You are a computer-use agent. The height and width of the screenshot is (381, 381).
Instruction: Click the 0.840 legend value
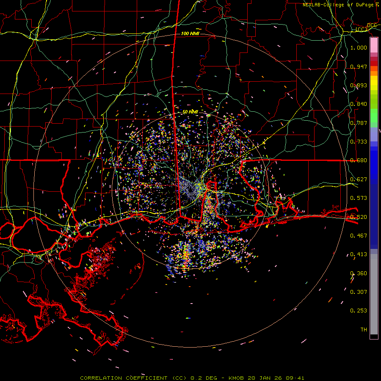359,104
